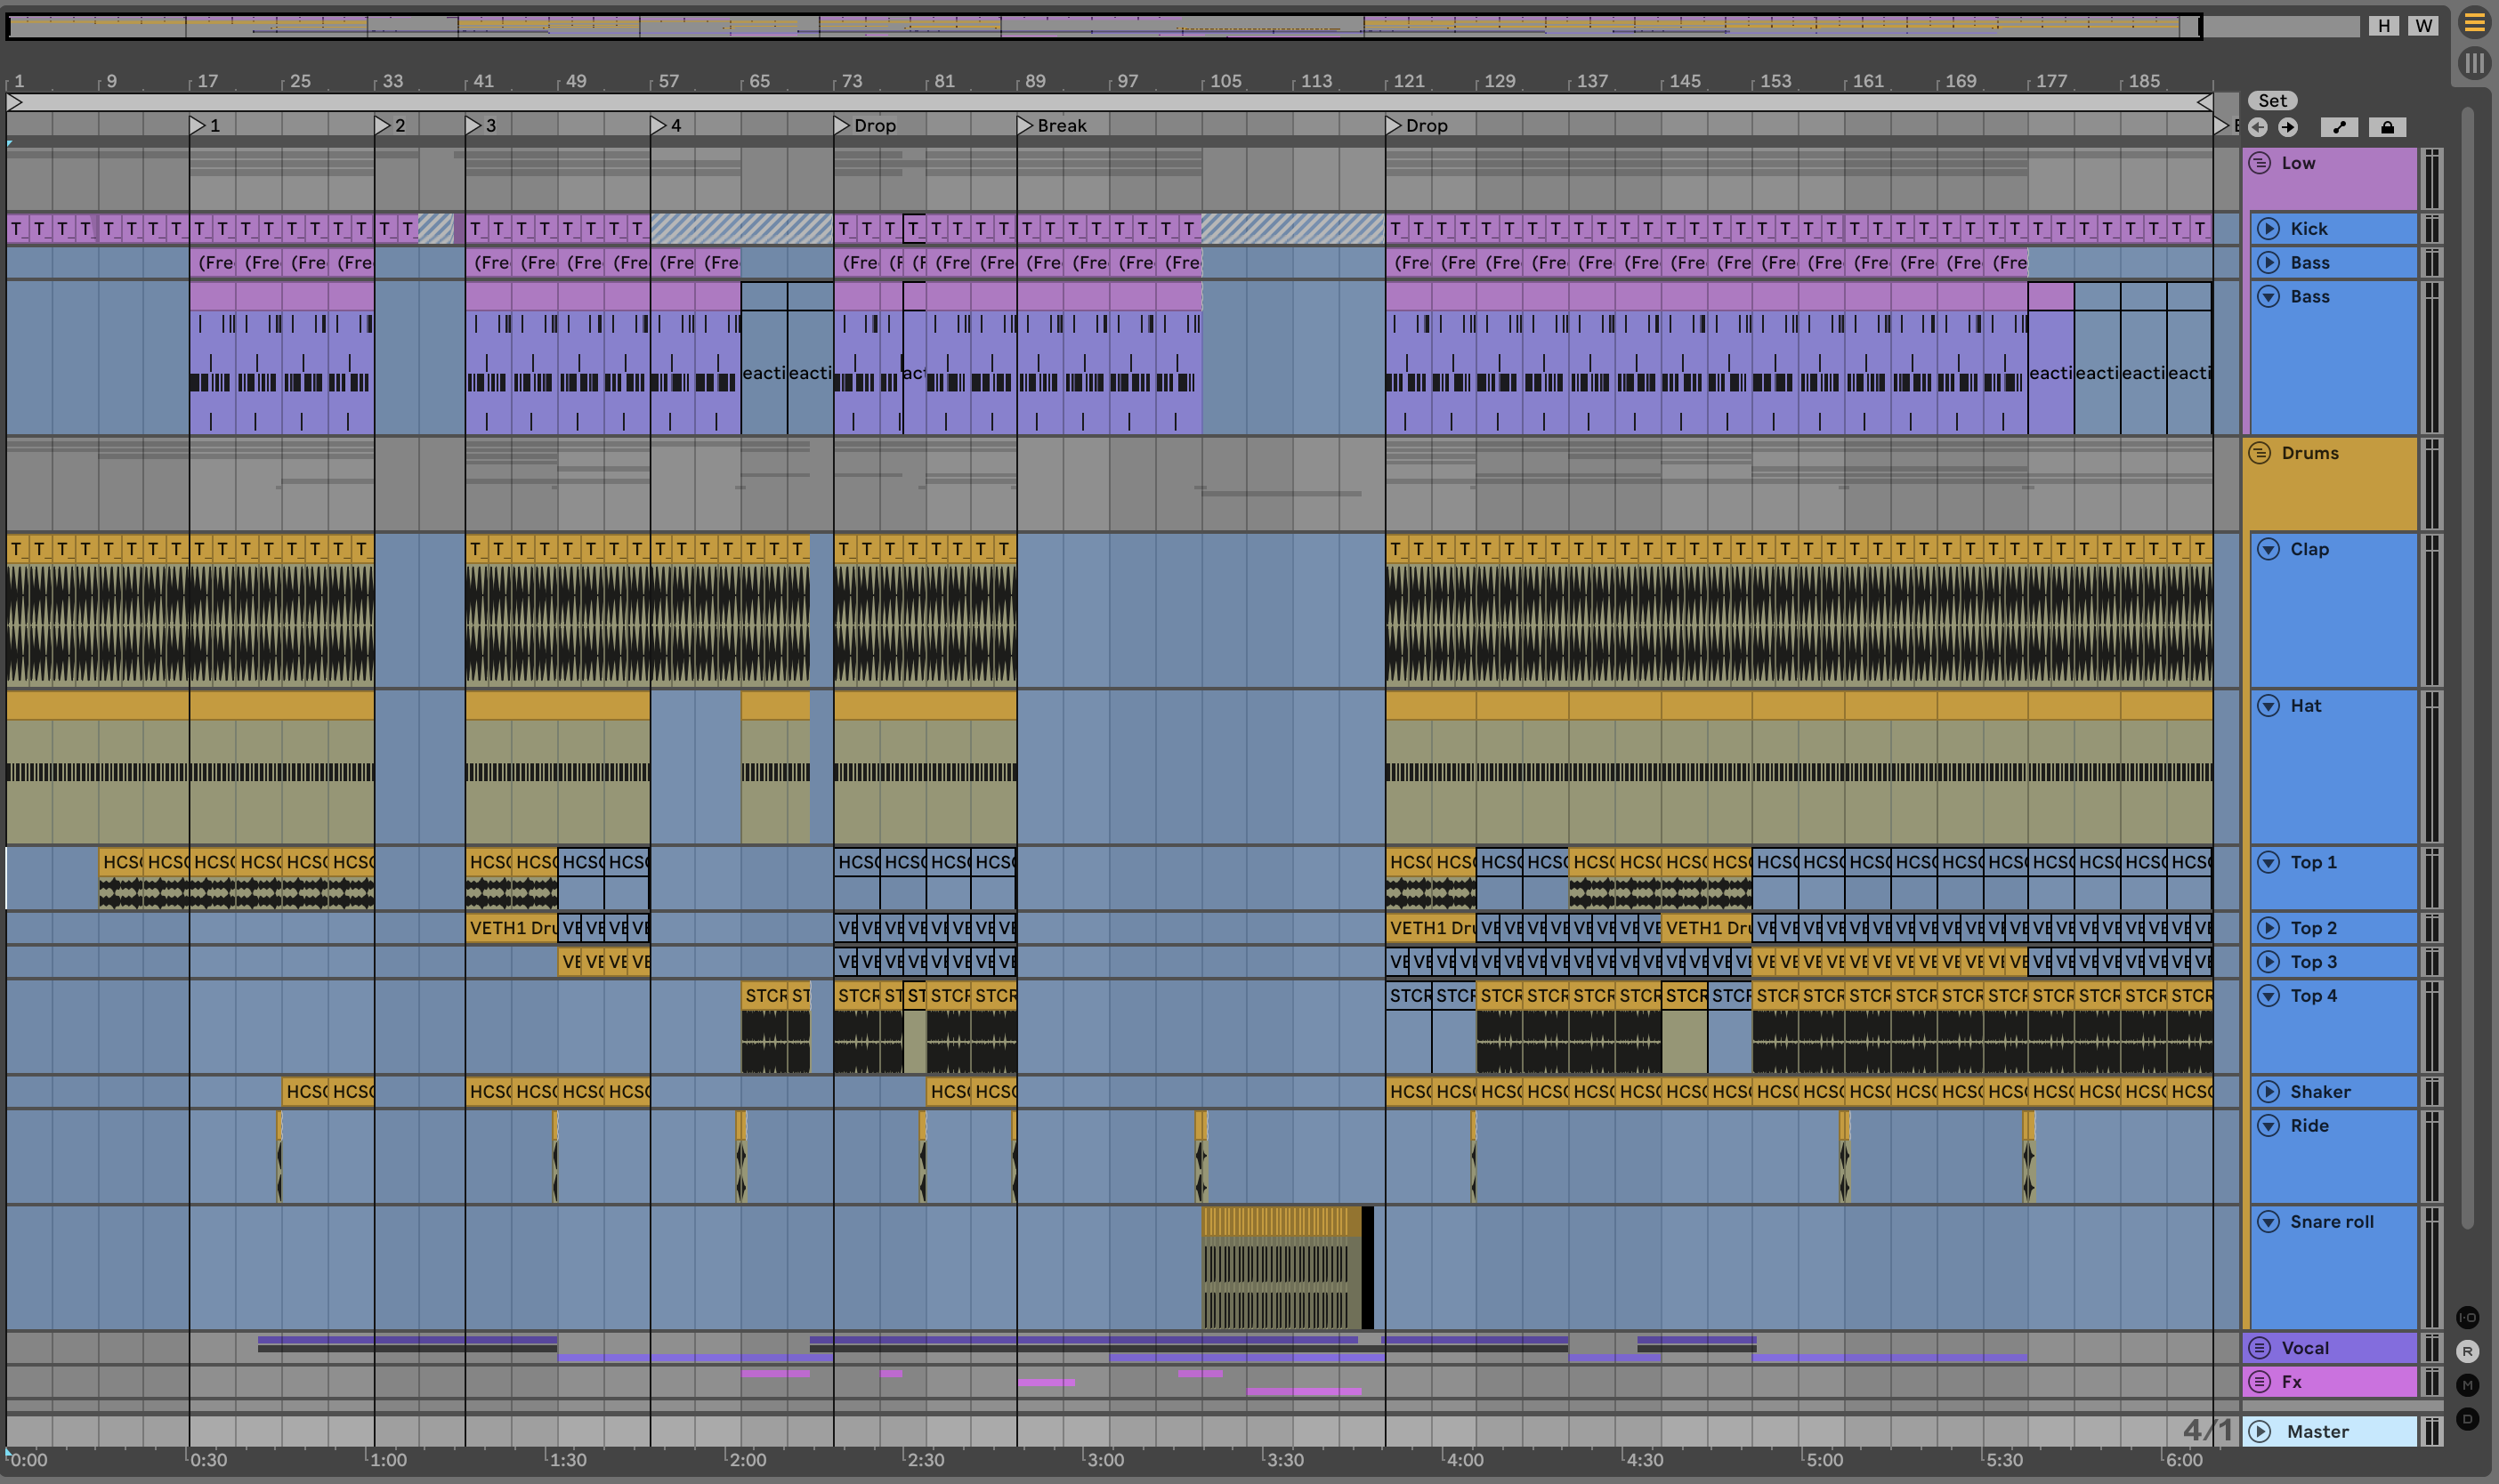
Task: Unfold the Low group track
Action: (2259, 163)
